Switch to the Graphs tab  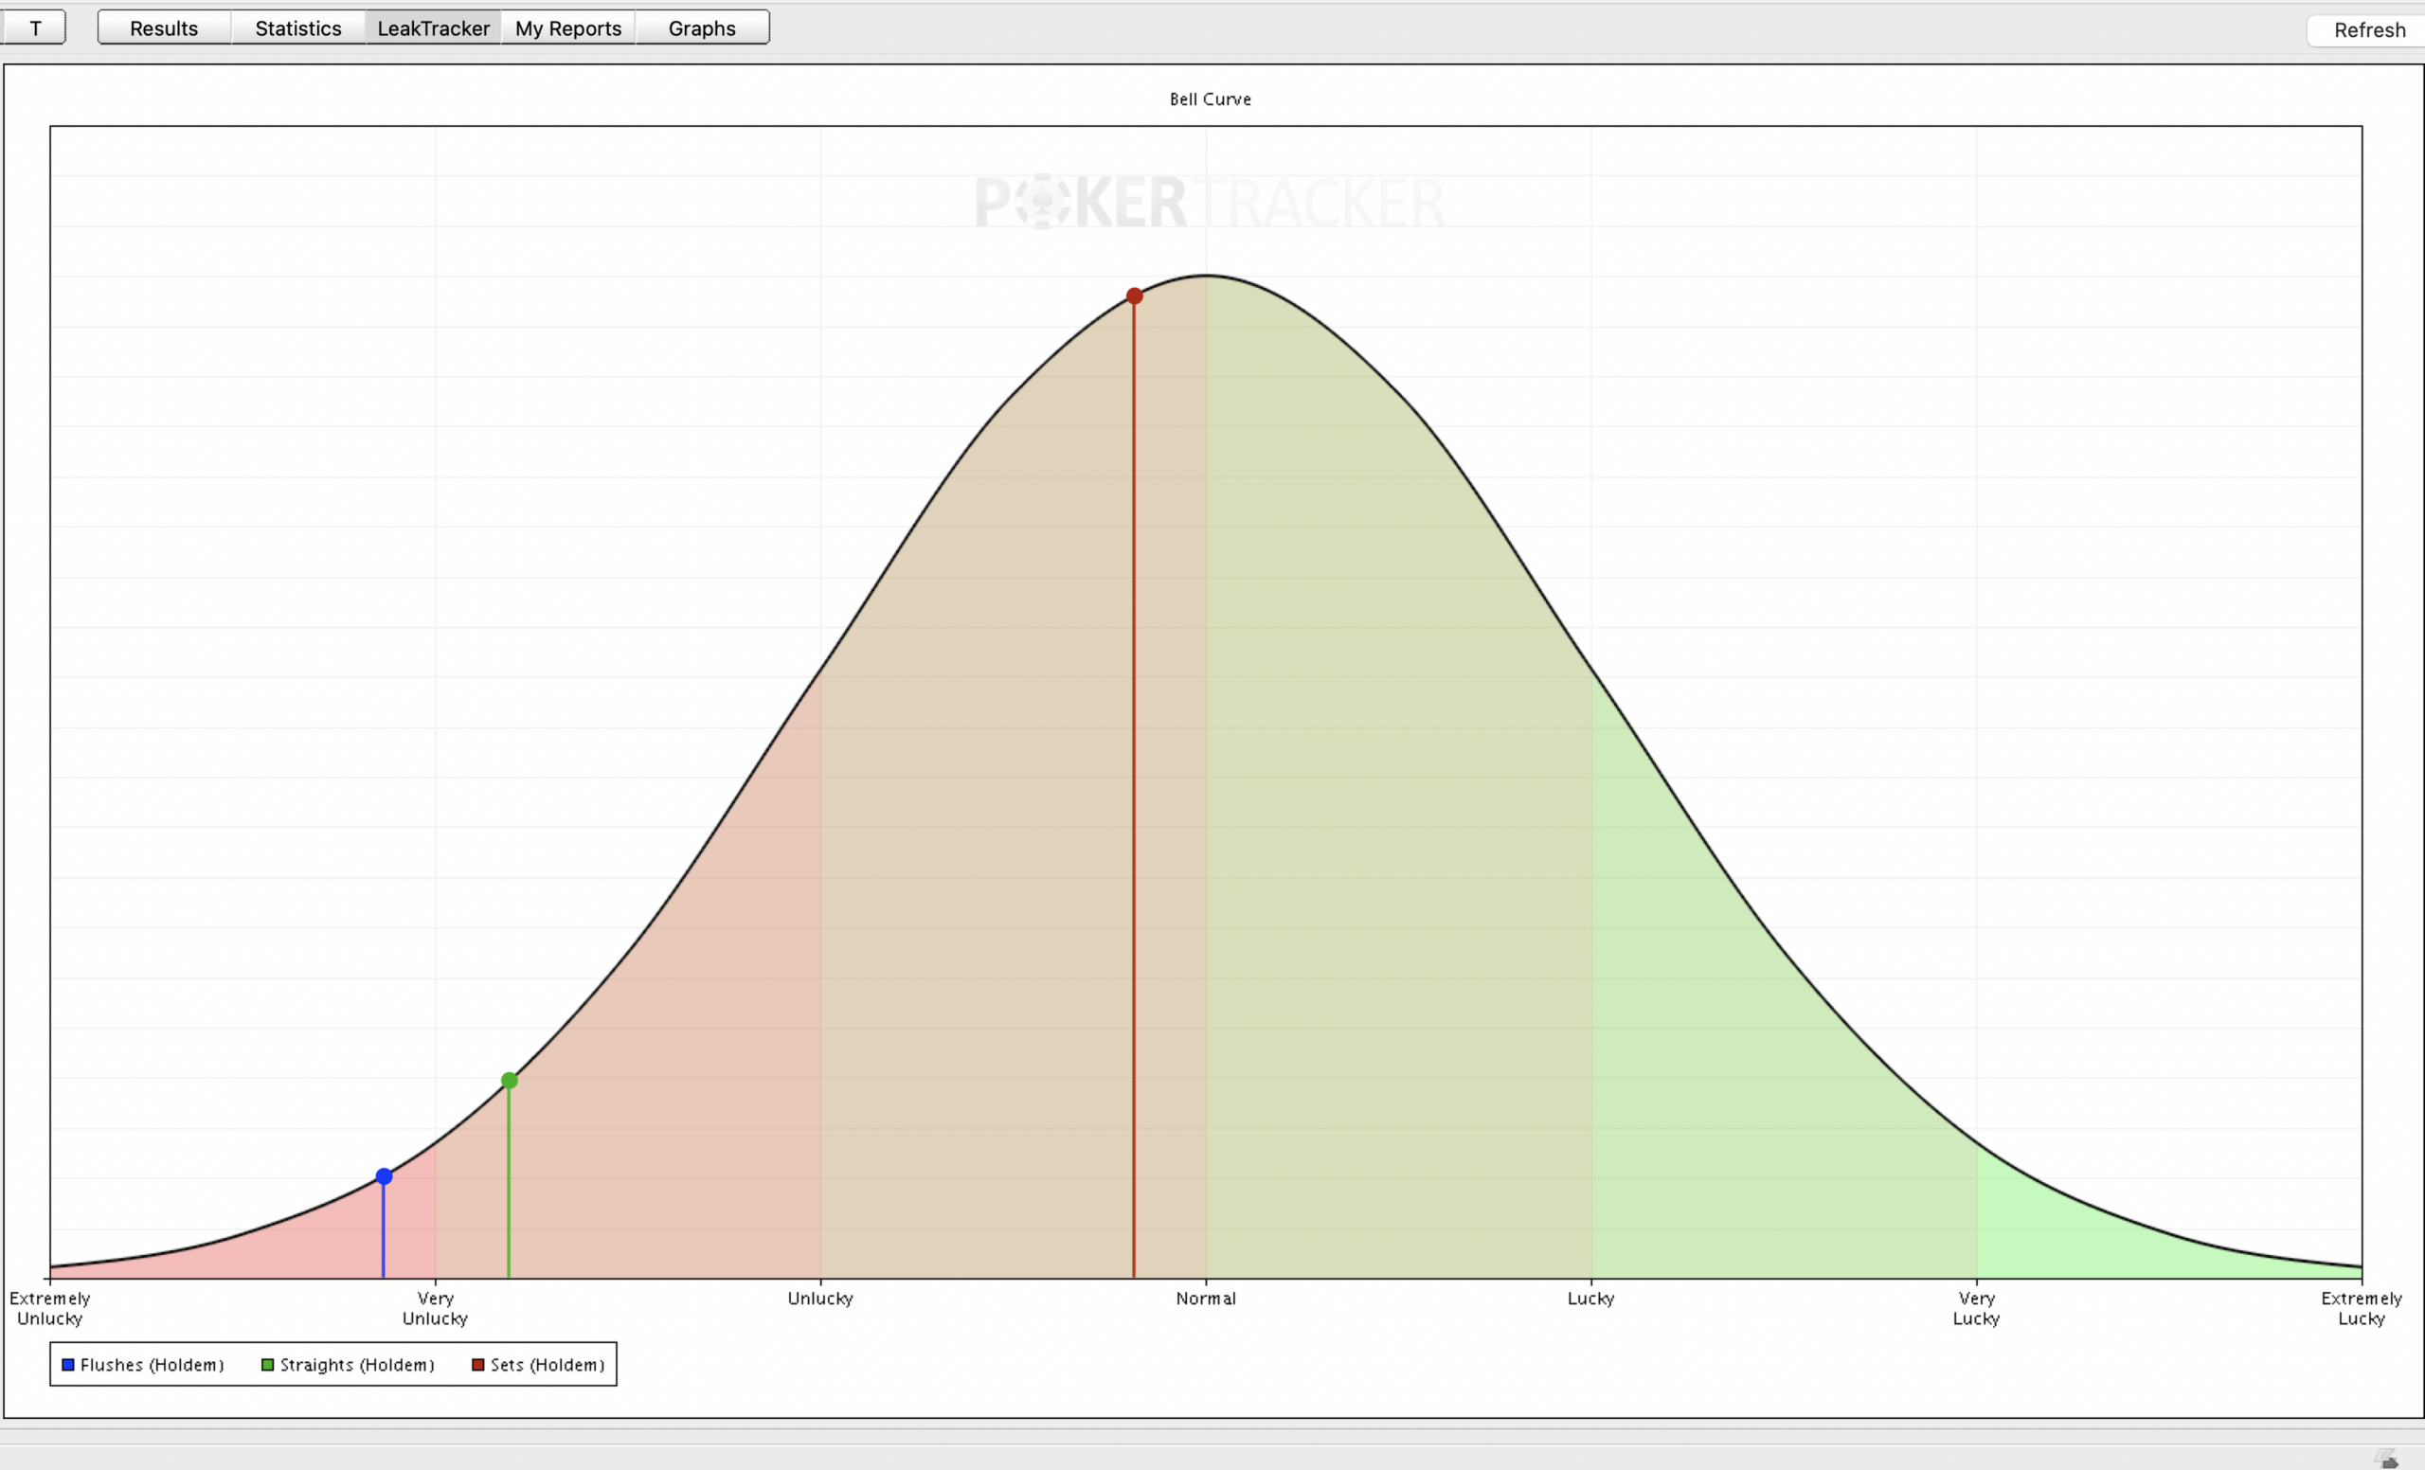pyautogui.click(x=702, y=27)
